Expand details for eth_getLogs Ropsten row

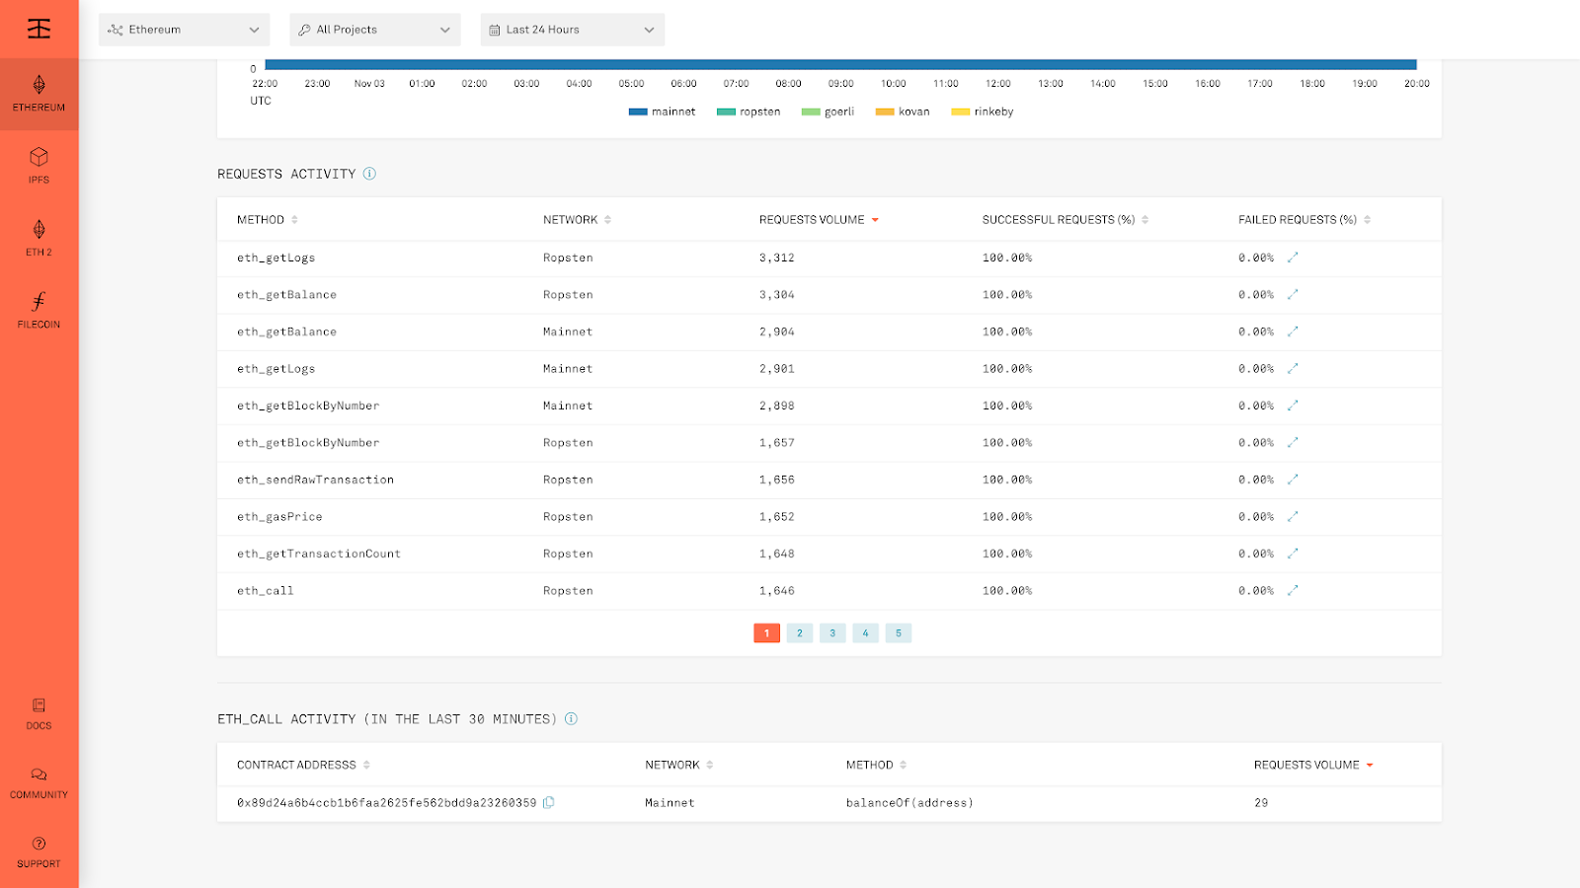(1293, 258)
